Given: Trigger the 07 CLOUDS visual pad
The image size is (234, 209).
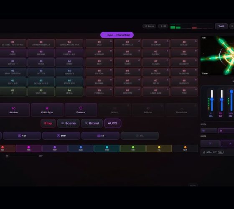Looking at the screenshot, I should [x=156, y=62].
